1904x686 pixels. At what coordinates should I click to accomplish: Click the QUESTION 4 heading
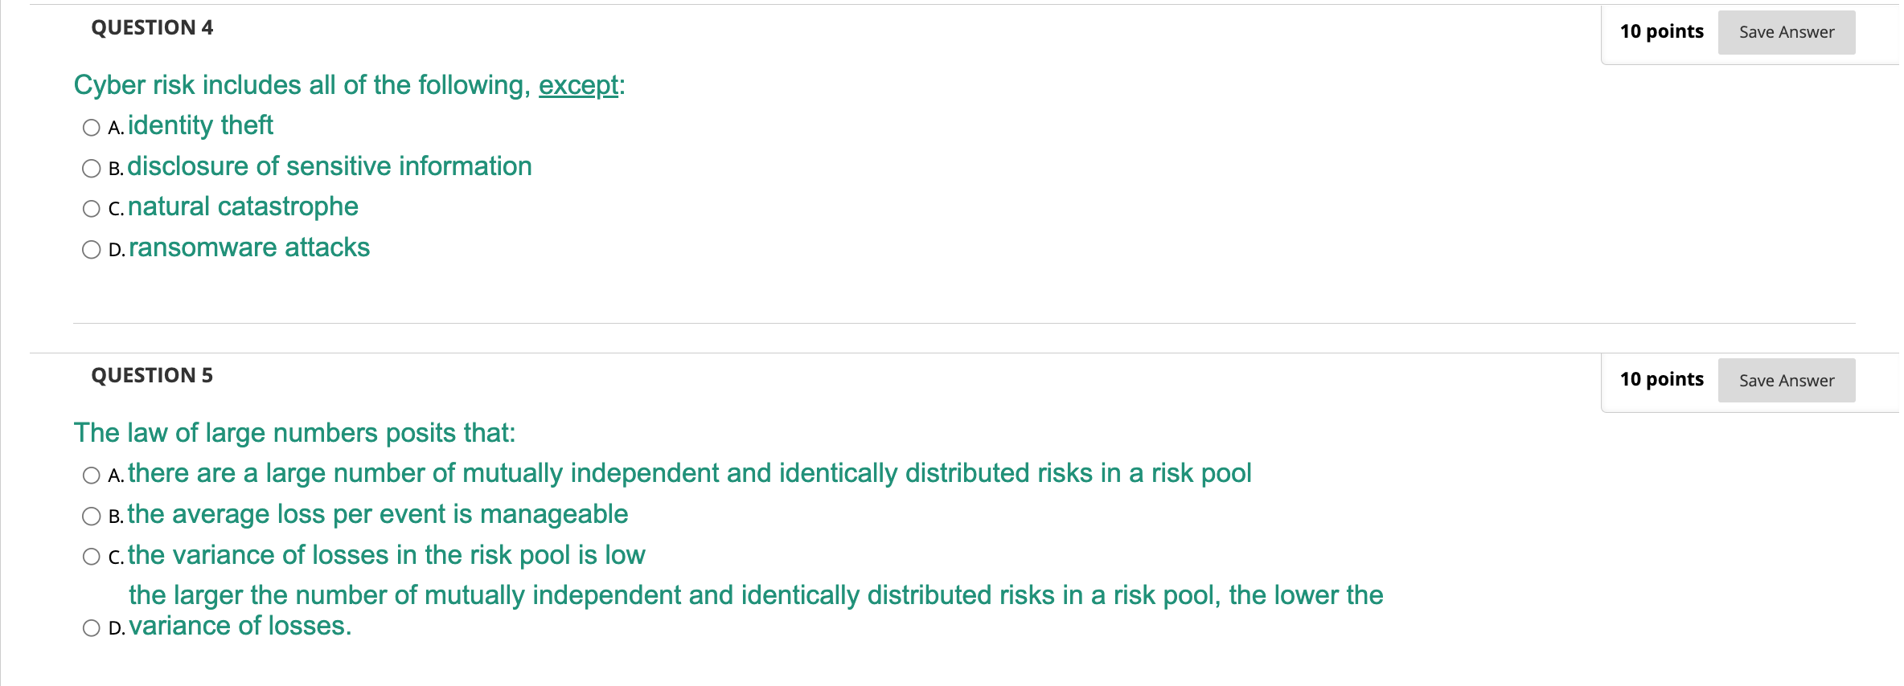click(151, 27)
